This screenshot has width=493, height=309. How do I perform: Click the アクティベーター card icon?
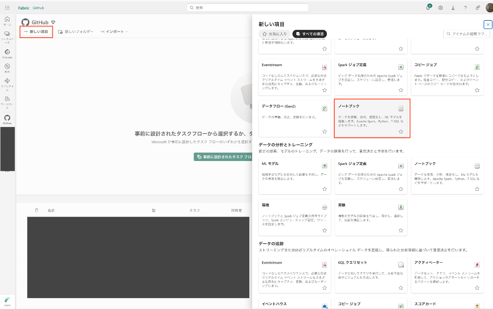click(477, 265)
